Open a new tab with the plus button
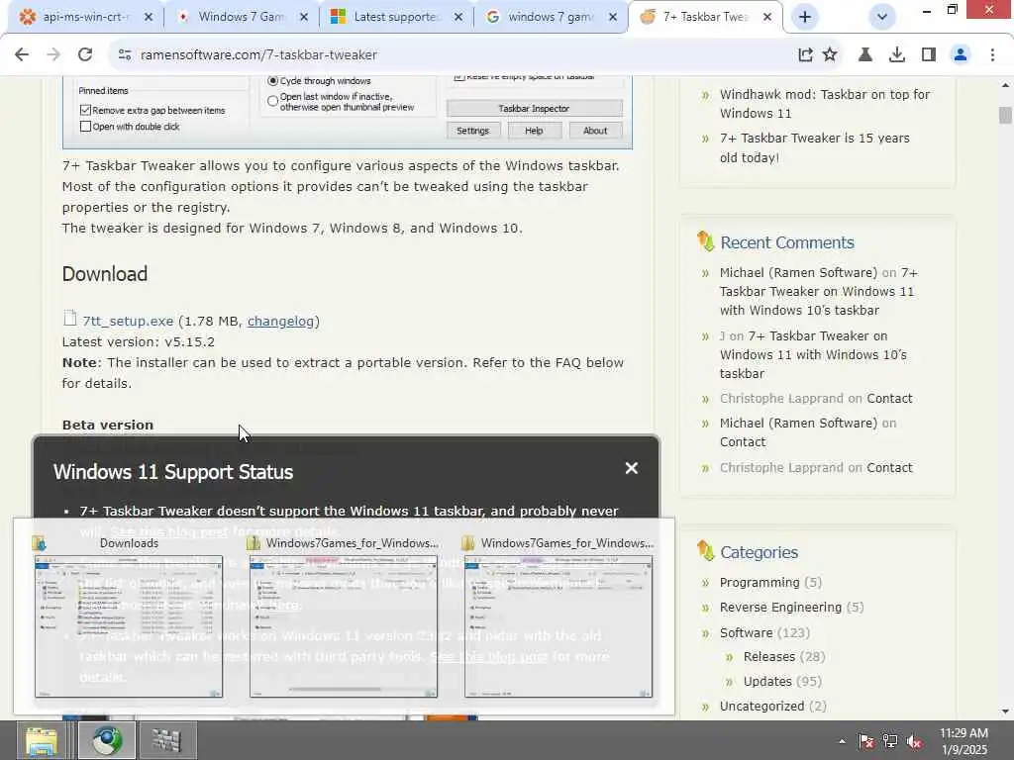The image size is (1014, 760). pos(805,17)
